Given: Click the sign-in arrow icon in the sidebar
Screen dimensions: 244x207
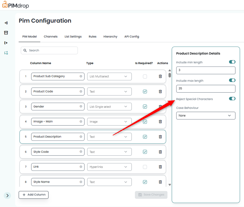Looking at the screenshot, I should click(x=6, y=23).
